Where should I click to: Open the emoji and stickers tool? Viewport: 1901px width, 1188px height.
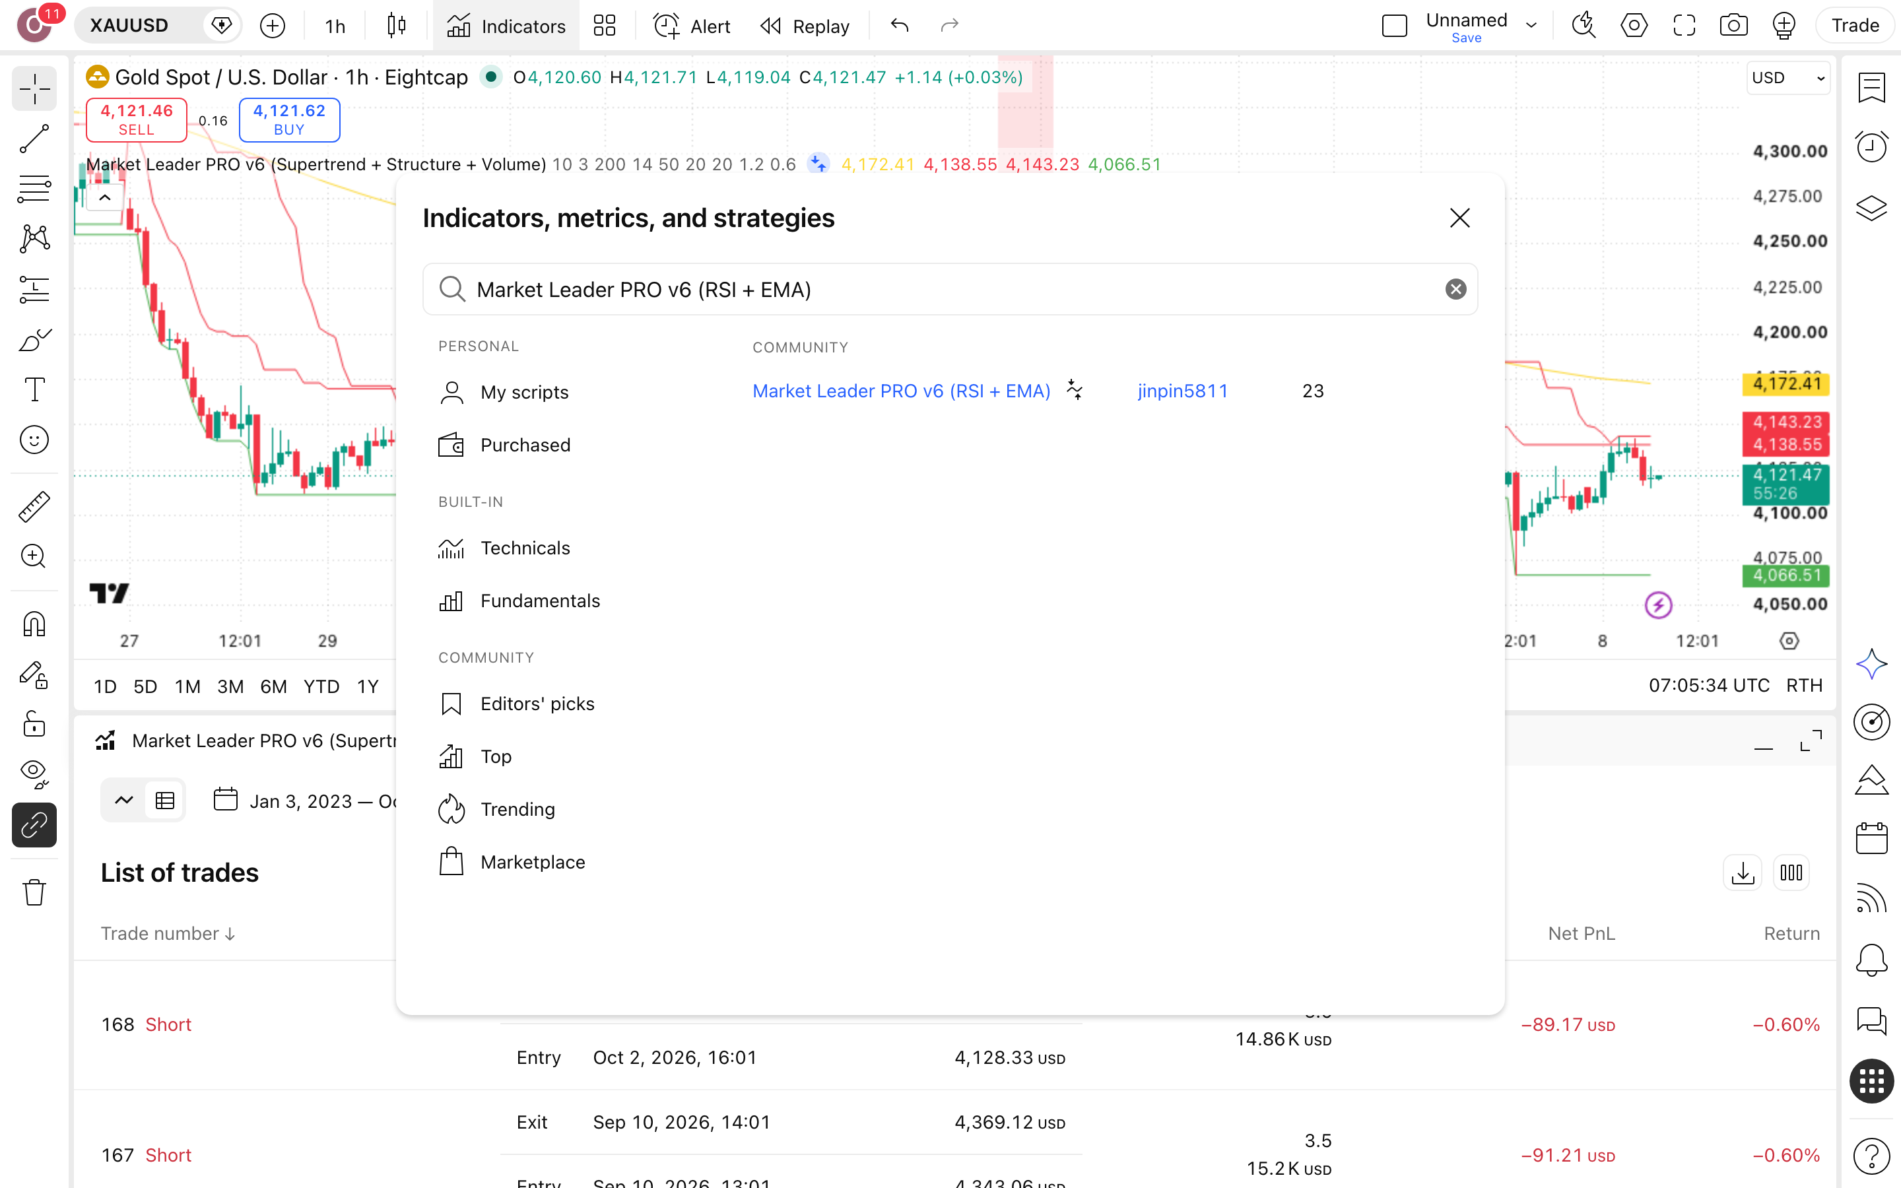pyautogui.click(x=34, y=440)
